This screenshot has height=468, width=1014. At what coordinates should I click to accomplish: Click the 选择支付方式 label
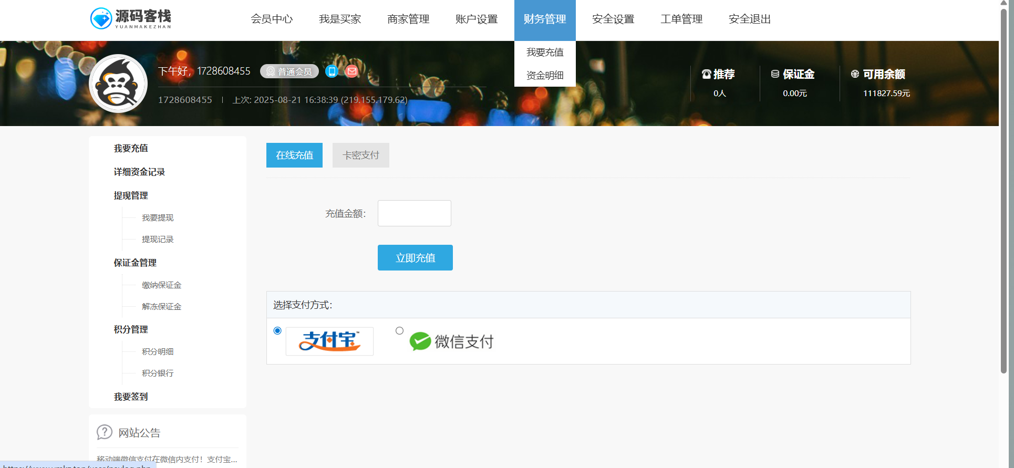pos(303,305)
